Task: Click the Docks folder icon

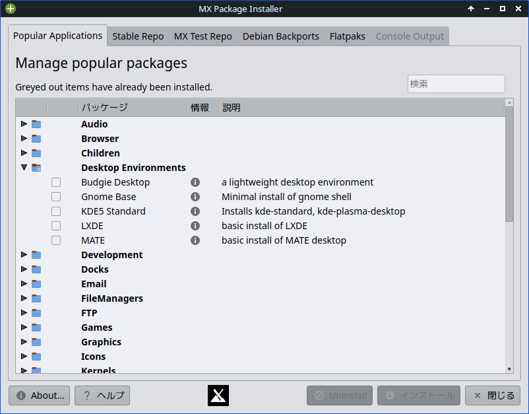Action: 36,269
